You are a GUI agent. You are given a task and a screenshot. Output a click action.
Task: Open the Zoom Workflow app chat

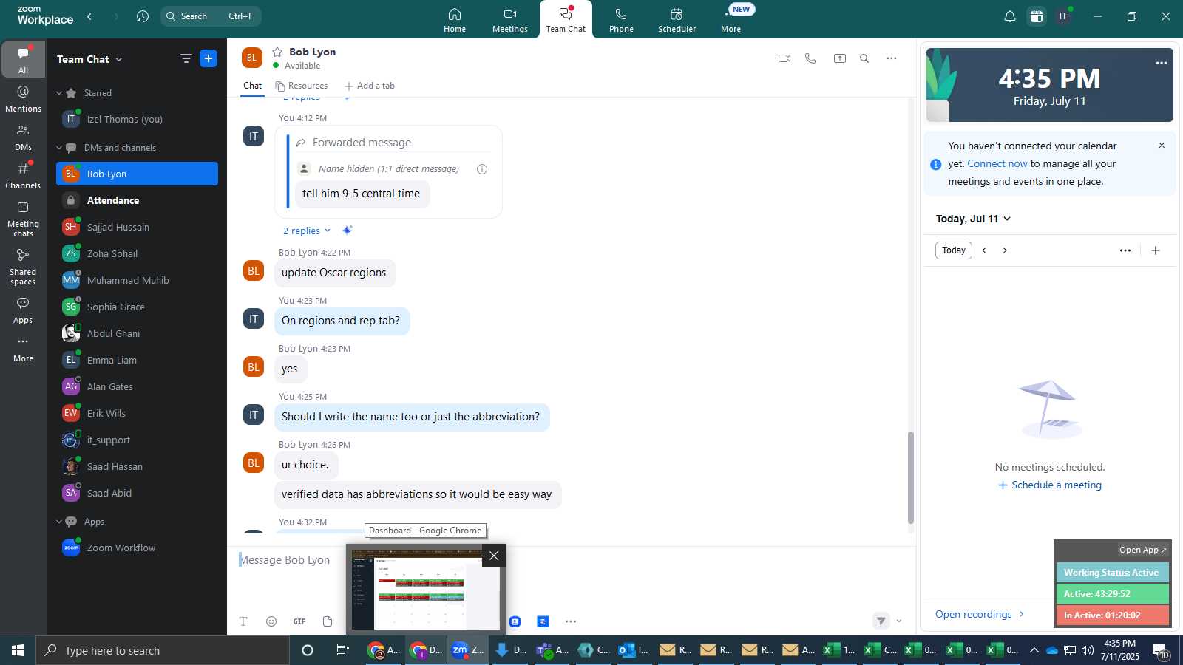[x=137, y=548]
